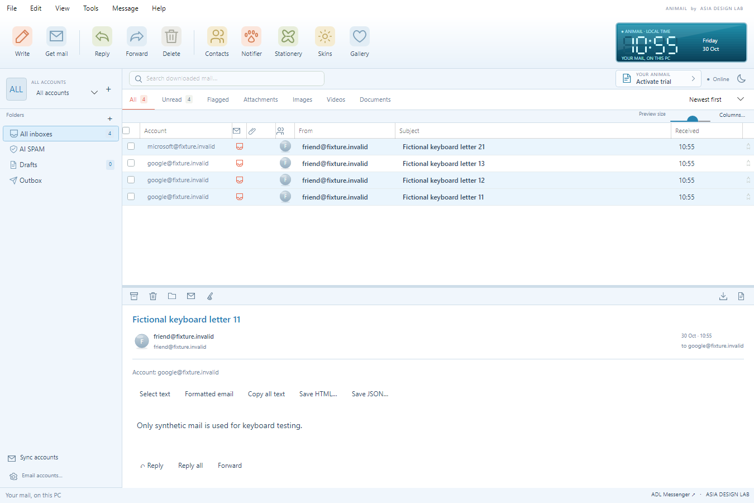This screenshot has height=503, width=754.
Task: Flag the keyboard letter 21 email
Action: coord(748,146)
